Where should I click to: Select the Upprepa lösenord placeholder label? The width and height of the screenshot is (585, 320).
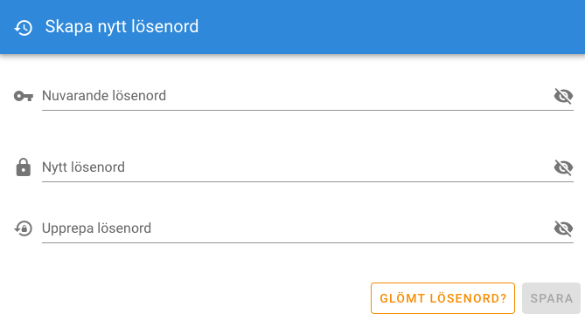tap(96, 228)
